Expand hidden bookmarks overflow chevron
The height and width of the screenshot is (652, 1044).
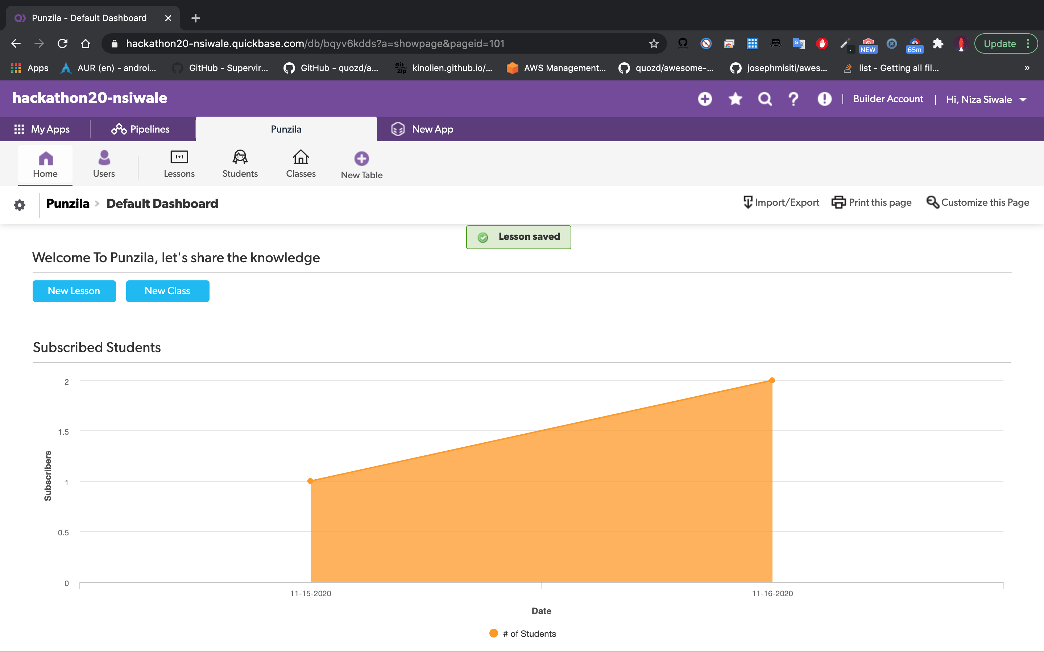[1027, 68]
